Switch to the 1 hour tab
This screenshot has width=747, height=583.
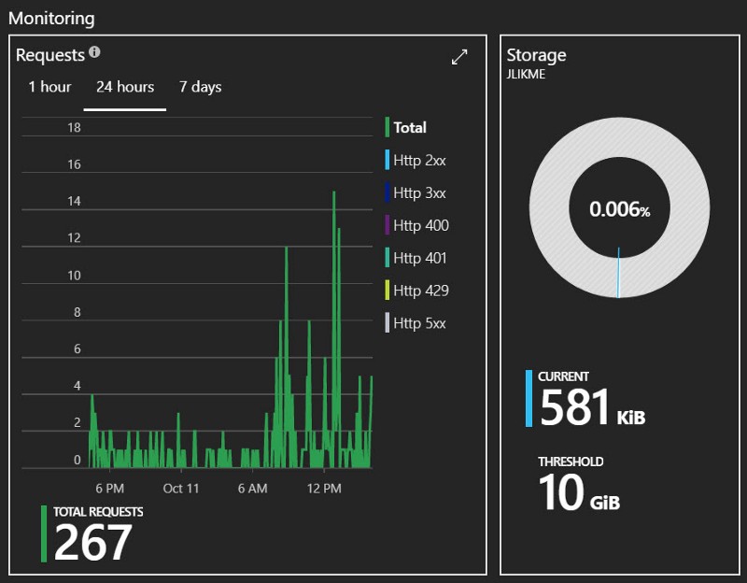pyautogui.click(x=51, y=87)
